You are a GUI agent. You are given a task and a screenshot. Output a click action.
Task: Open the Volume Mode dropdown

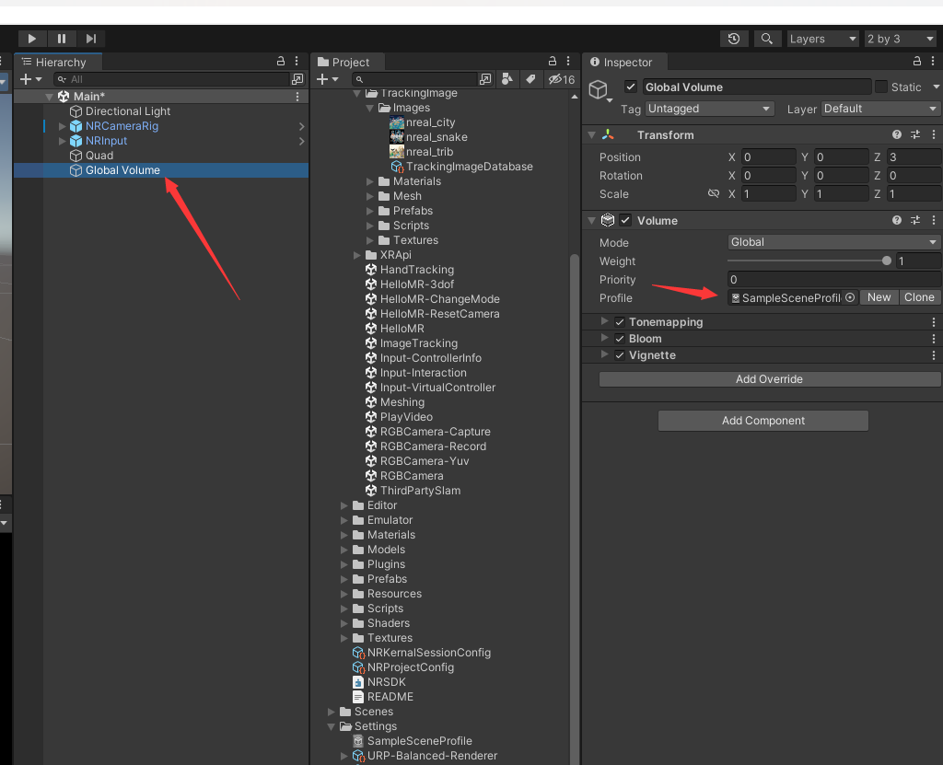tap(834, 242)
